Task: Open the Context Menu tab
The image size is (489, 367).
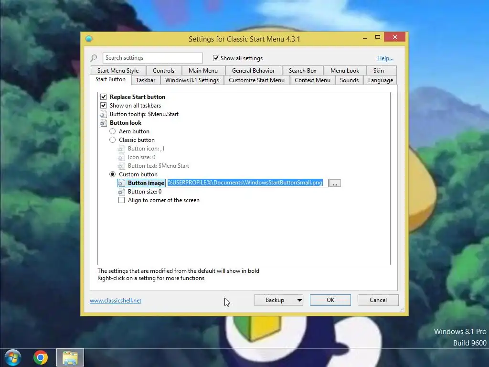Action: click(x=312, y=80)
